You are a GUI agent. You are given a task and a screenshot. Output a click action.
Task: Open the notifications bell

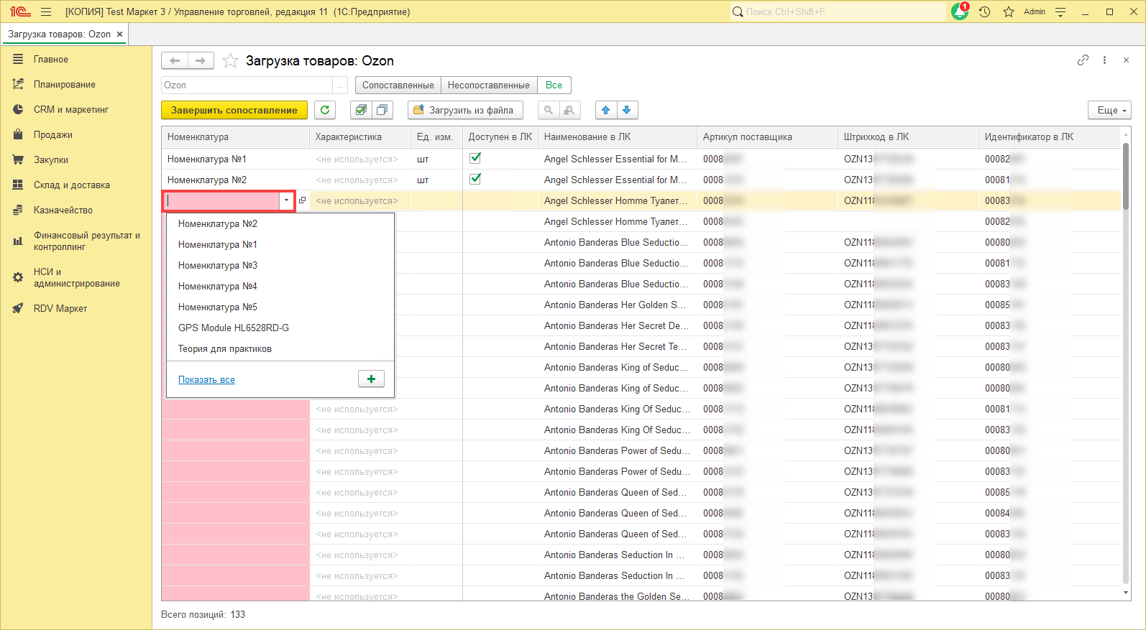pyautogui.click(x=959, y=11)
